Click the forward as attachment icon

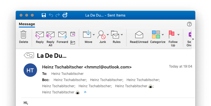click(x=73, y=43)
